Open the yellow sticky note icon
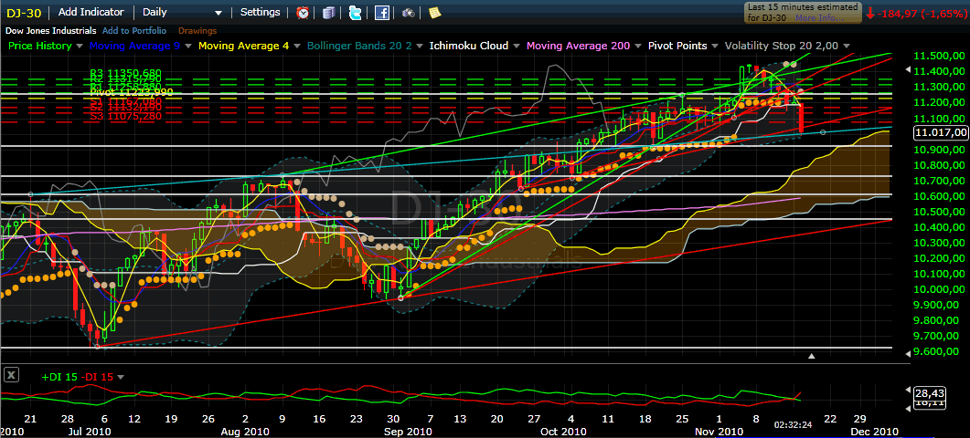 (435, 13)
